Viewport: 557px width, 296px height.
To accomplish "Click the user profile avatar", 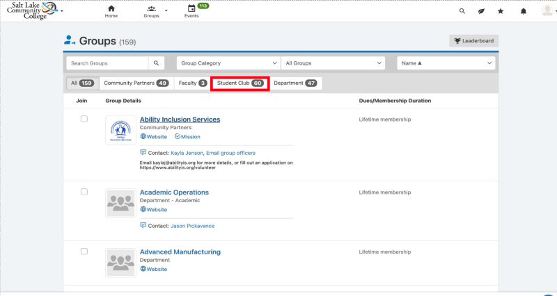I will [547, 10].
